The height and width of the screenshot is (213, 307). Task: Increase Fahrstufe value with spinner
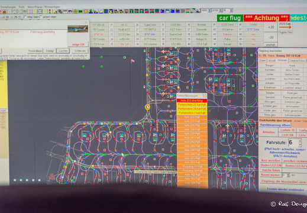(300, 141)
